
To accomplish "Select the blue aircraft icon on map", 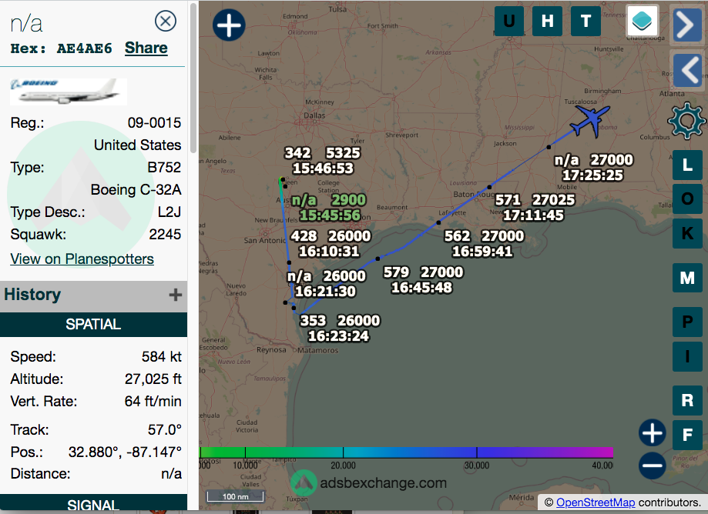I will (590, 120).
